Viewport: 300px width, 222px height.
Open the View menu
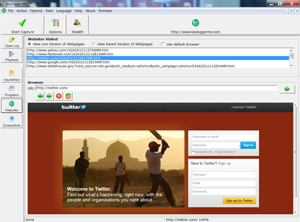coord(49,11)
